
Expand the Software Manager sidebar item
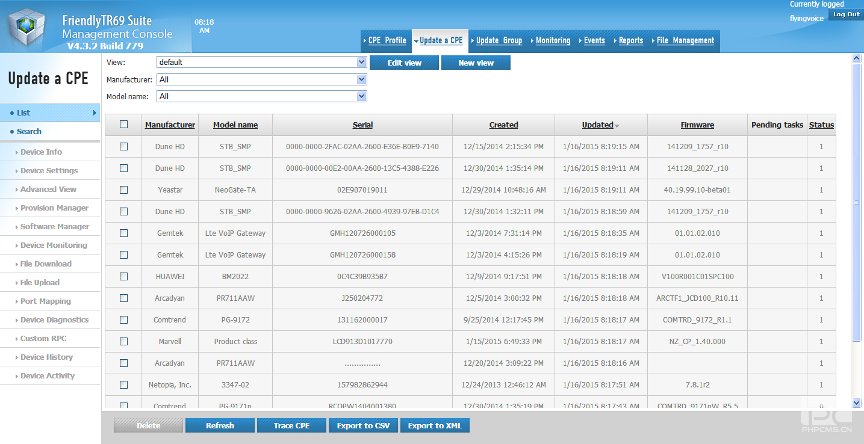click(50, 227)
